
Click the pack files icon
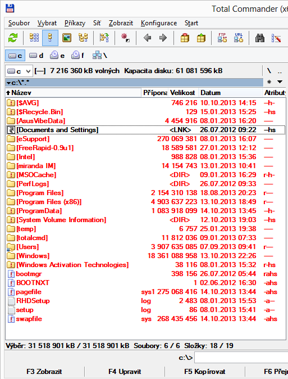click(x=185, y=38)
